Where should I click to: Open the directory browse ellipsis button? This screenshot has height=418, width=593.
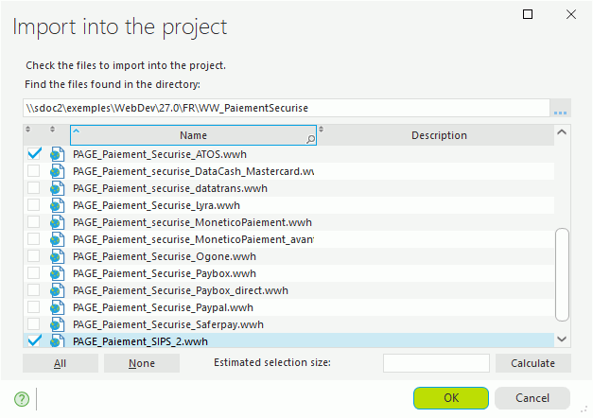point(561,109)
